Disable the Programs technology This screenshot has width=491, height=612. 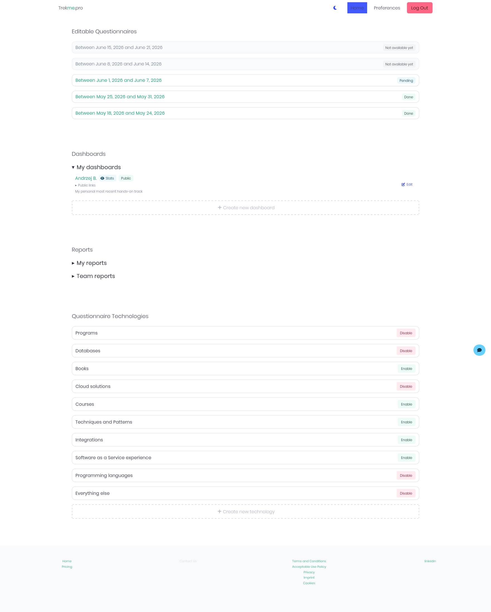coord(406,333)
